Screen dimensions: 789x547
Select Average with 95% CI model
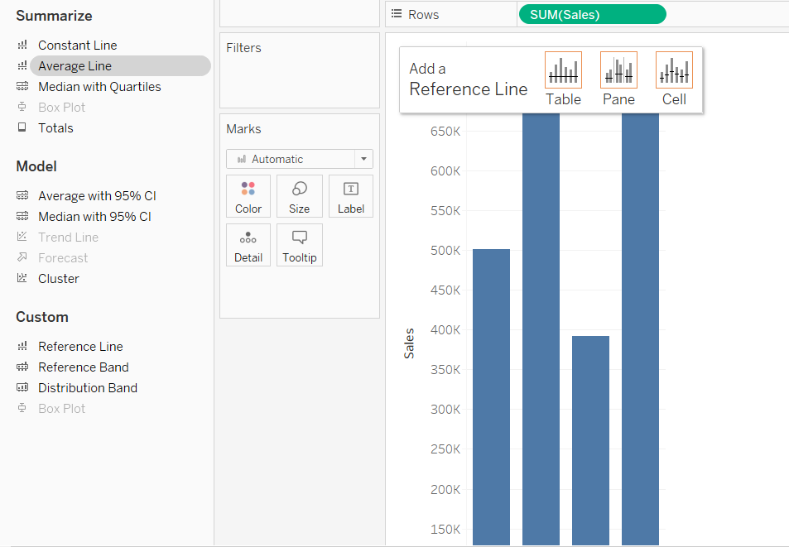[97, 196]
